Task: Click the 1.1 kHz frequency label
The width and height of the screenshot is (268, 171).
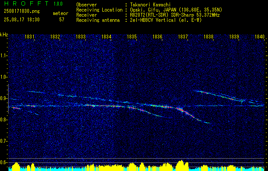Action: click(x=3, y=56)
